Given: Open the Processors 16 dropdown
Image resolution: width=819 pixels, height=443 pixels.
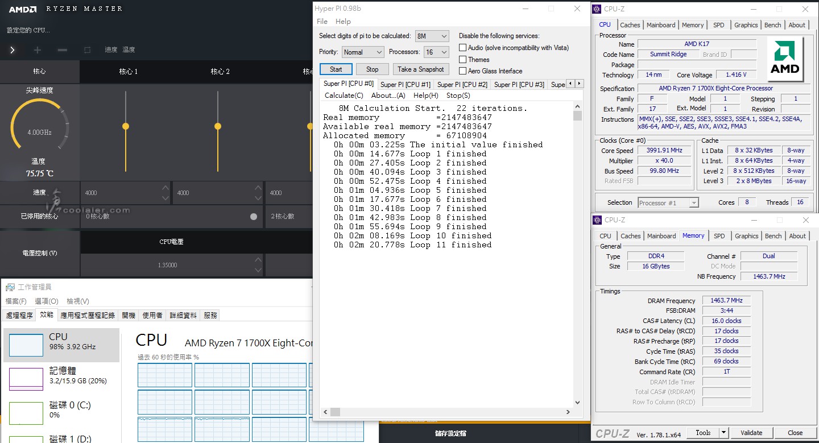Looking at the screenshot, I should [436, 52].
